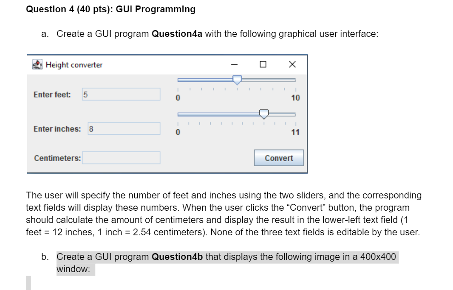453x290 pixels.
Task: Click the inches slider minimum label 0
Action: point(178,132)
